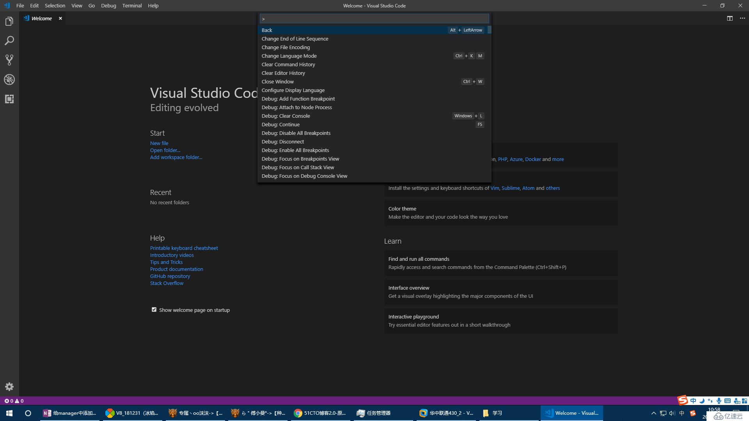Viewport: 749px width, 421px height.
Task: Click the Open folder... link
Action: click(165, 150)
